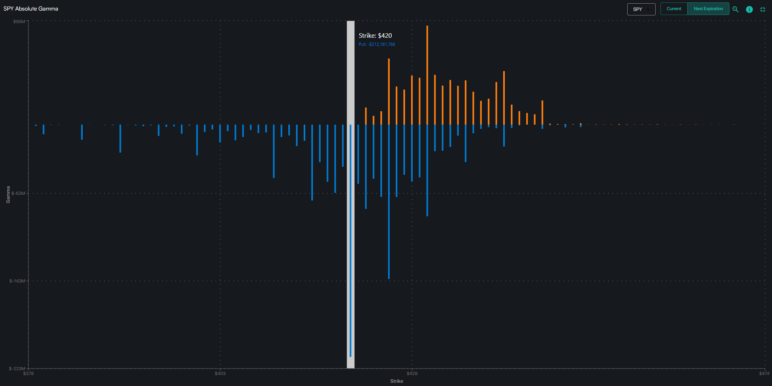Click the Strike x-axis title
This screenshot has height=386, width=772.
click(x=397, y=381)
